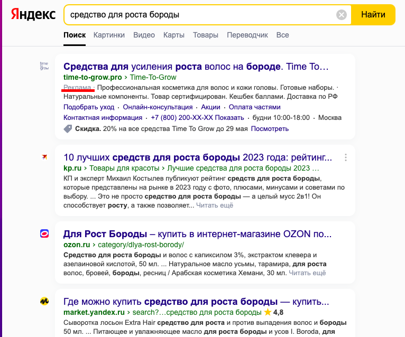Image resolution: width=405 pixels, height=337 pixels.
Task: Open the Оплата частями sitelink
Action: [254, 107]
